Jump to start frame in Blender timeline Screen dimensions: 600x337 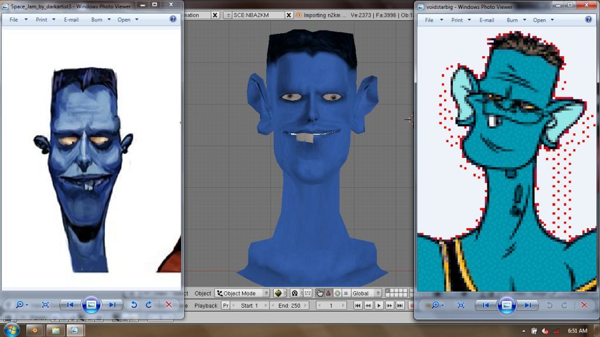[x=358, y=305]
